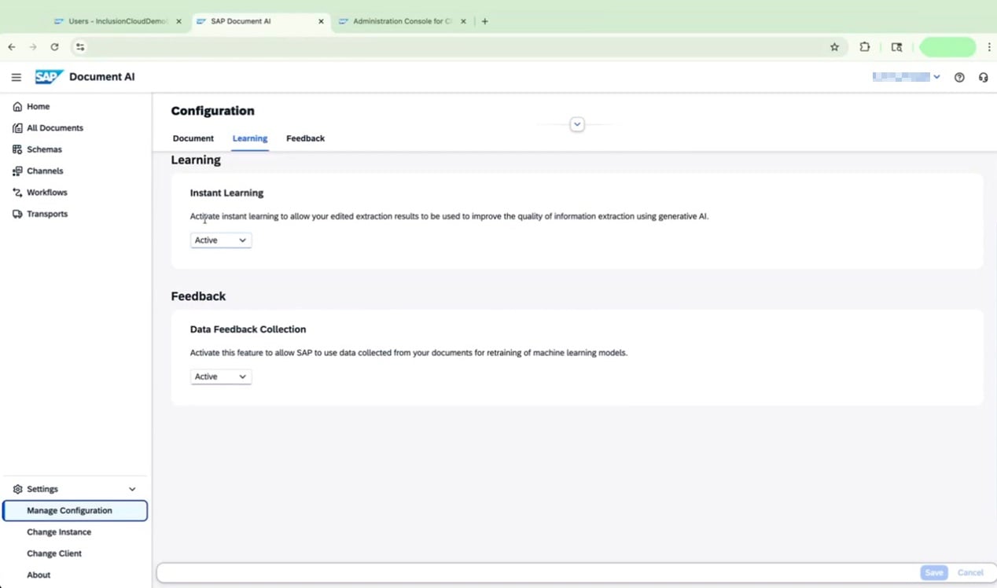
Task: Click the Configuration page title
Action: click(212, 111)
